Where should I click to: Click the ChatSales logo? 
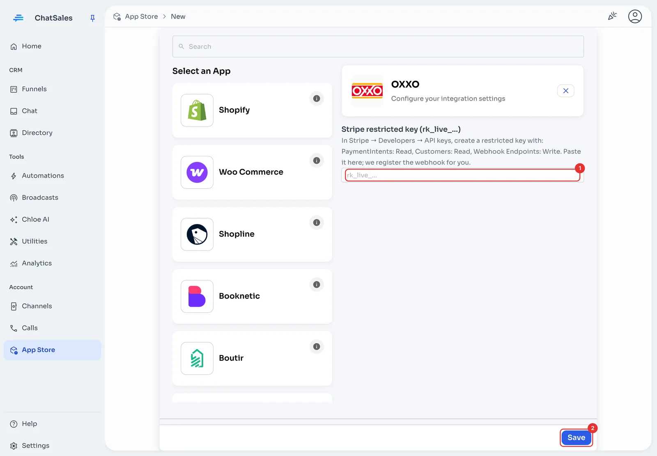(x=18, y=18)
